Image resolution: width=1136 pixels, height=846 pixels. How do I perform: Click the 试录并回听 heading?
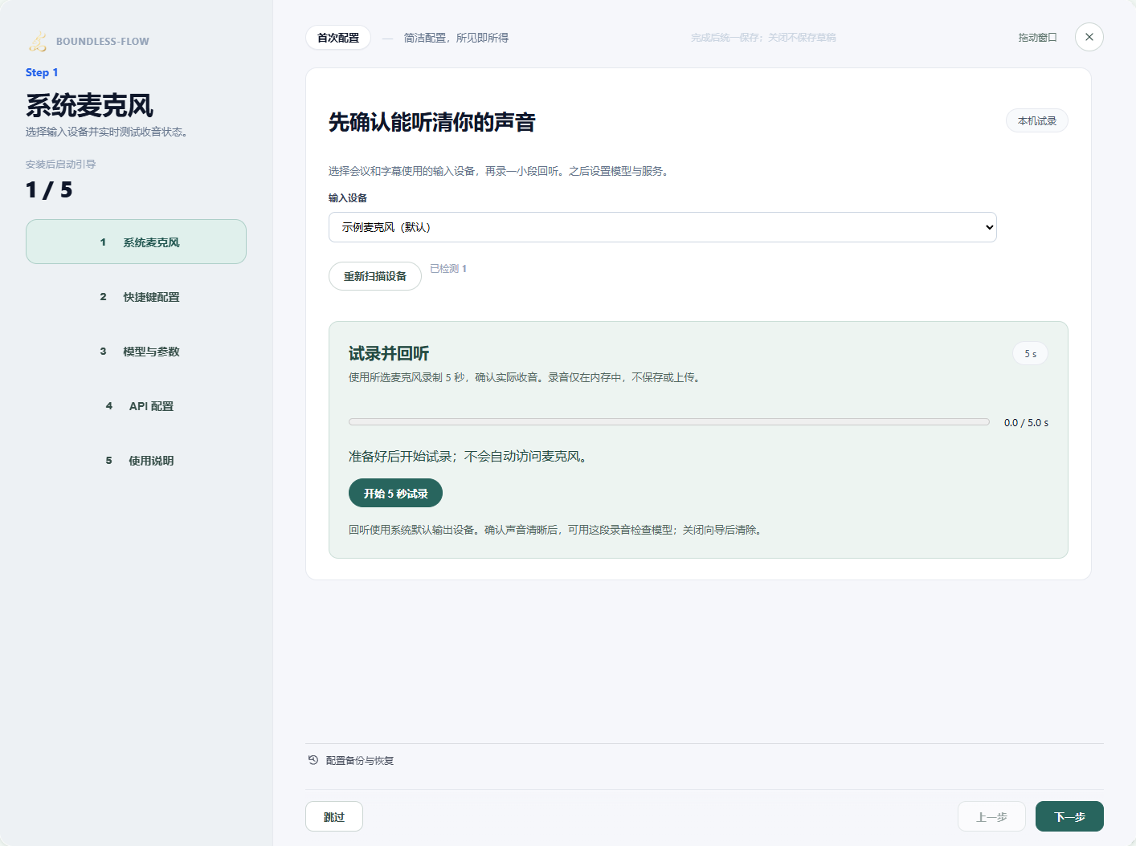pyautogui.click(x=389, y=353)
